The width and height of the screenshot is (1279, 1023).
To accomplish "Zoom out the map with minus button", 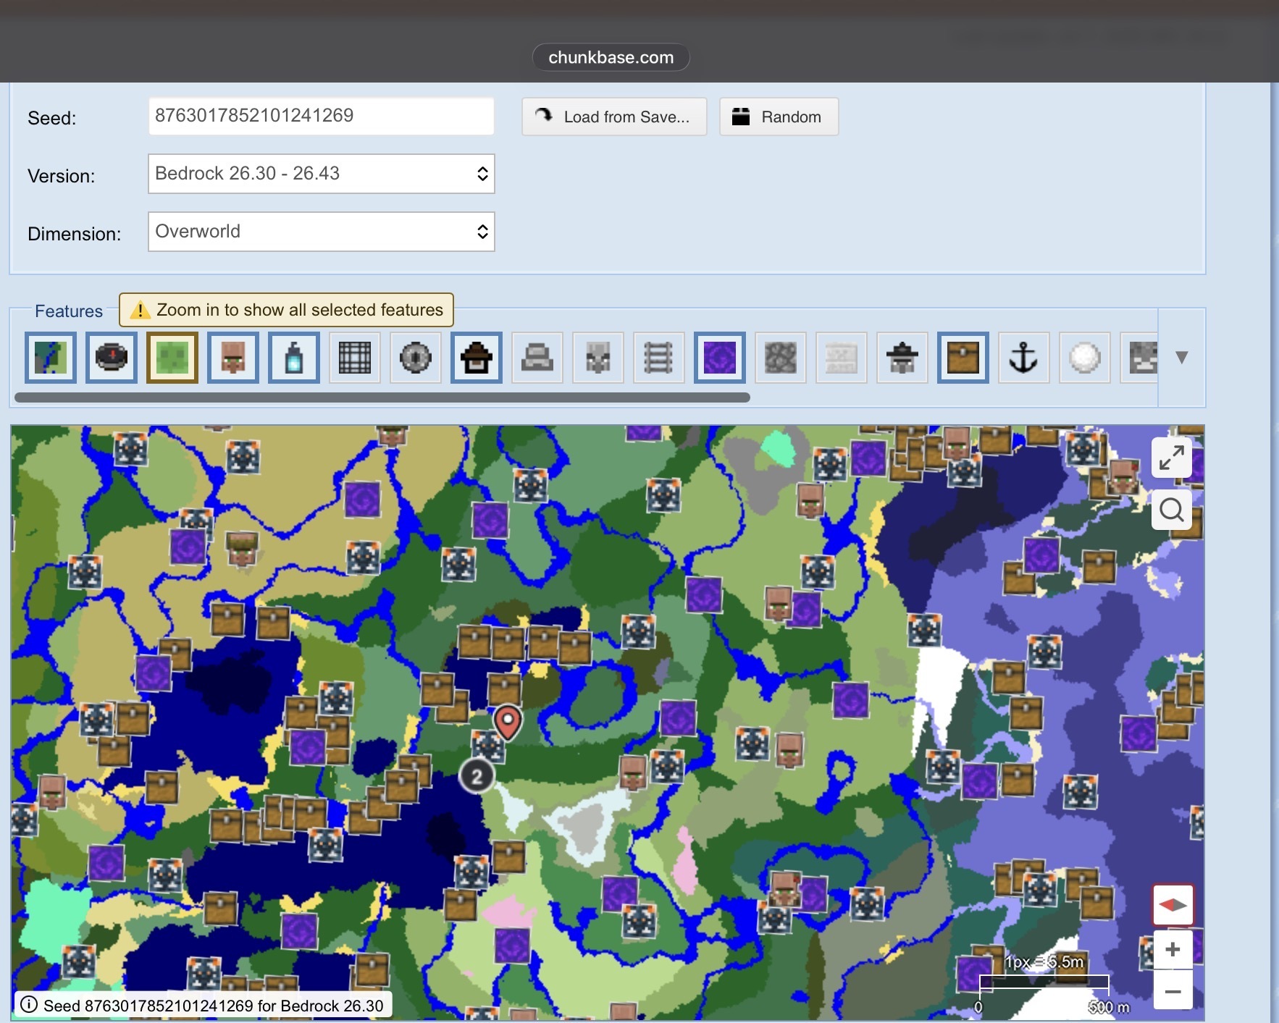I will click(1173, 990).
